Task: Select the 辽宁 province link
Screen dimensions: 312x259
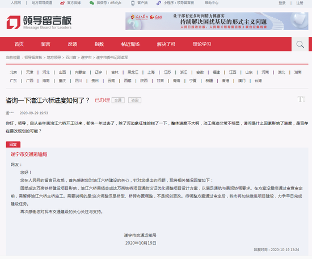Action: click(99, 72)
